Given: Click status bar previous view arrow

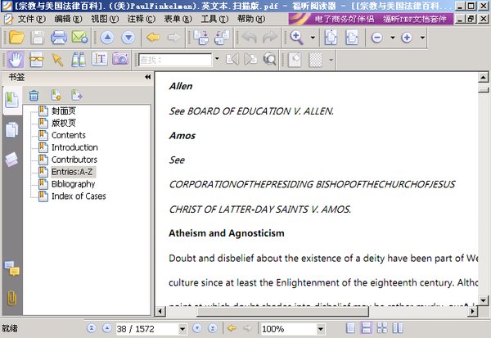Looking at the screenshot, I should 232,328.
